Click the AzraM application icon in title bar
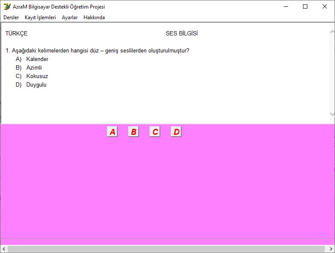Image resolution: width=335 pixels, height=253 pixels. 7,6
